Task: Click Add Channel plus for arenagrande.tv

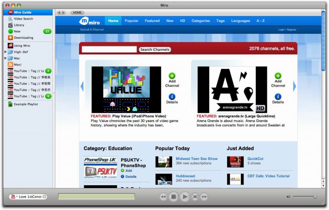Action: coord(278,76)
